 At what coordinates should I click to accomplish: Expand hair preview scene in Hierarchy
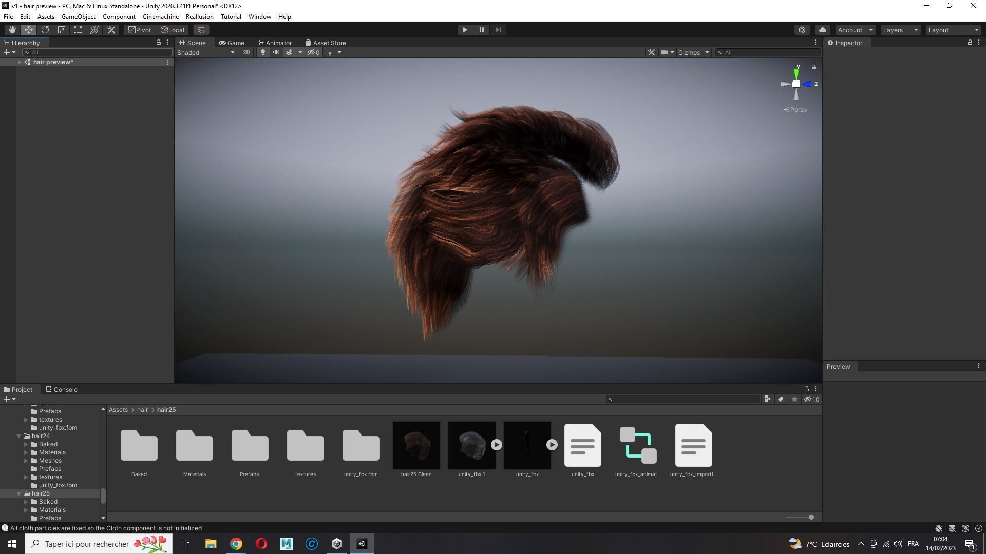[20, 62]
